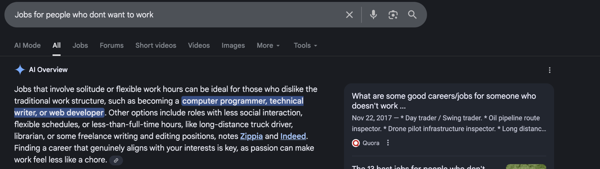This screenshot has height=169, width=600.
Task: Clear the search query with the X icon
Action: 349,15
